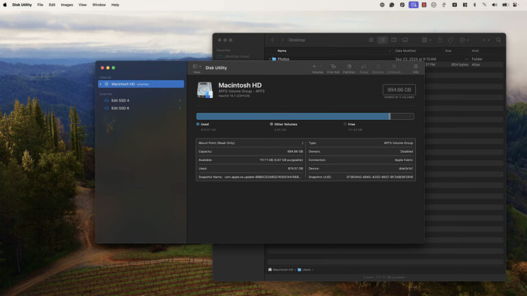Screen dimensions: 527x296
Task: Open the Help menu
Action: [115, 5]
